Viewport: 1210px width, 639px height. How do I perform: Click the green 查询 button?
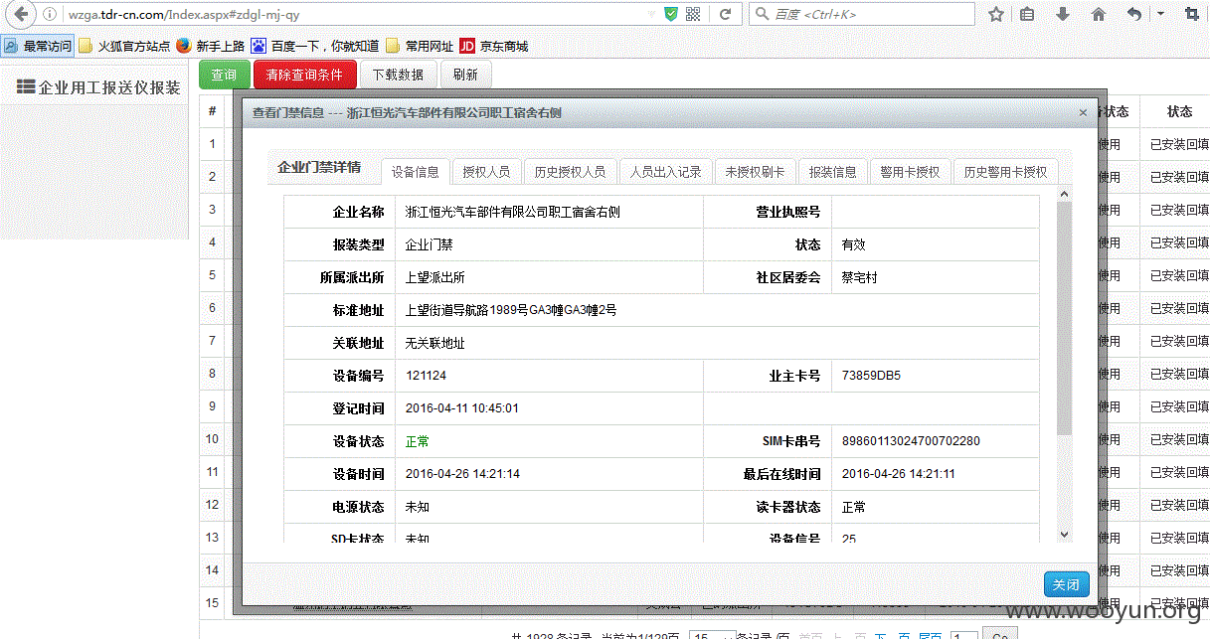click(225, 75)
